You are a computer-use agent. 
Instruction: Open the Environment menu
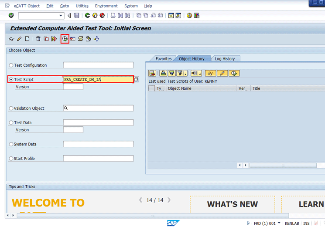click(106, 6)
